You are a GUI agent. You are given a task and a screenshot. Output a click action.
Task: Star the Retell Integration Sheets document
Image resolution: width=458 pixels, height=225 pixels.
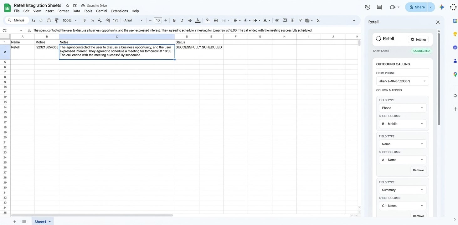68,6
